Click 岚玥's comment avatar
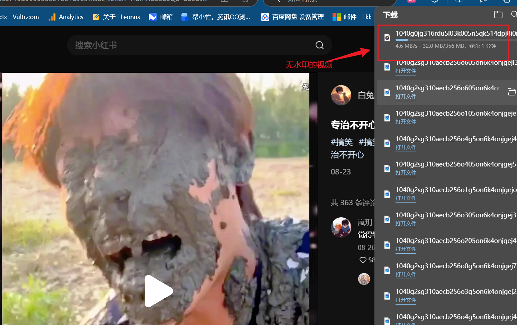Image resolution: width=517 pixels, height=325 pixels. [341, 227]
